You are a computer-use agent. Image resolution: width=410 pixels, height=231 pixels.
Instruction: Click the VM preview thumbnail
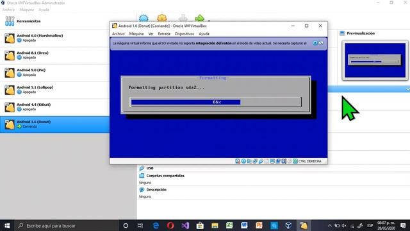[375, 60]
